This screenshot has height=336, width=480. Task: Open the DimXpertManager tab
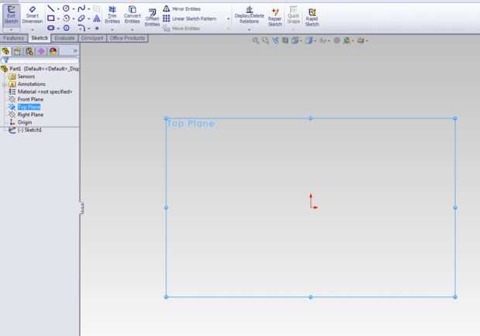pos(41,51)
